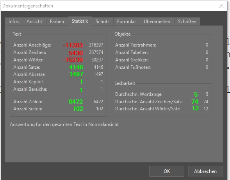Open the Ansicht tab
The width and height of the screenshot is (230, 180).
[x=34, y=22]
